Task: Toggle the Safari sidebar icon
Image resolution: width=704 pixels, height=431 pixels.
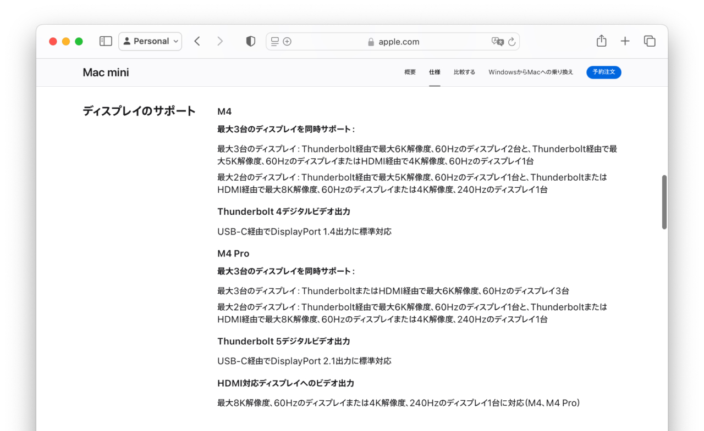Action: 106,41
